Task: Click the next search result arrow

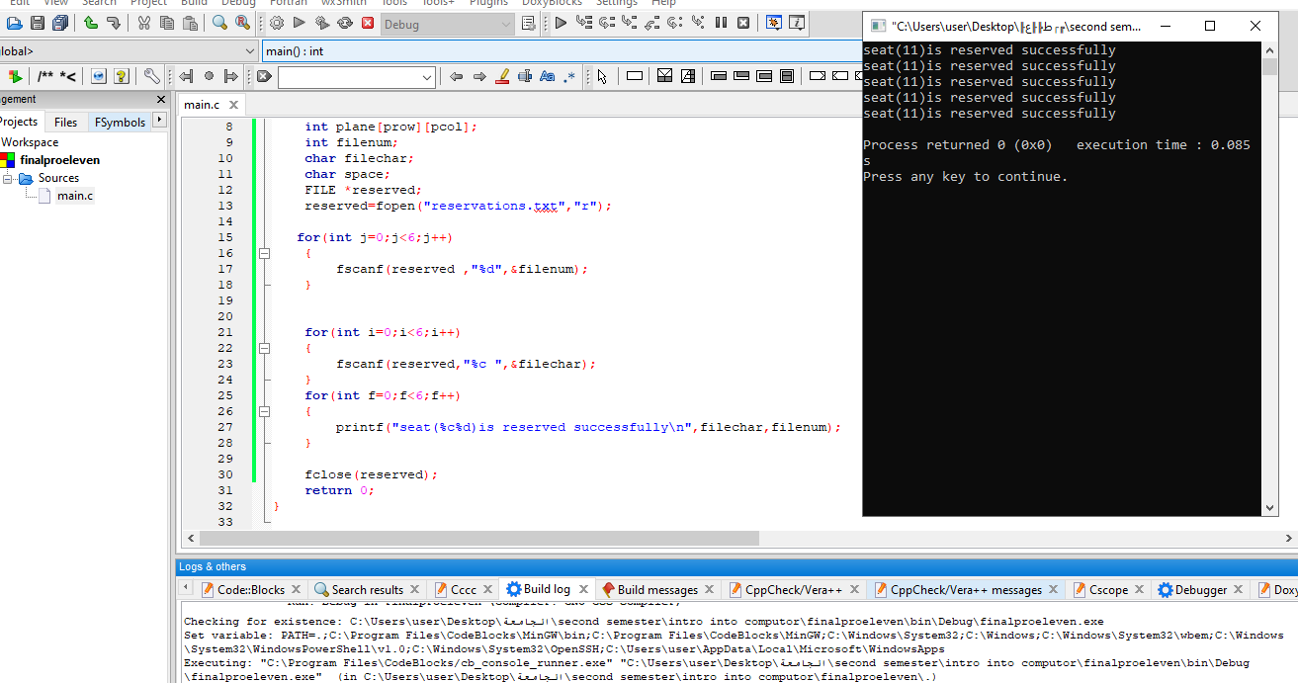Action: 479,76
